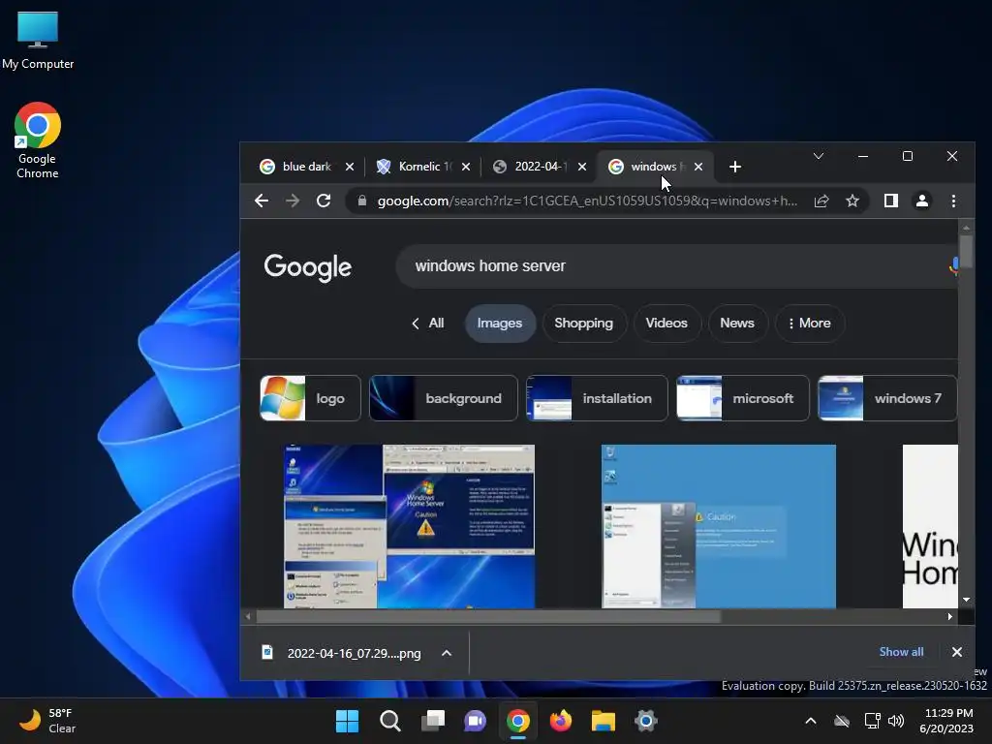This screenshot has width=992, height=744.
Task: Filter images by 'microsoft' chip
Action: (x=743, y=398)
